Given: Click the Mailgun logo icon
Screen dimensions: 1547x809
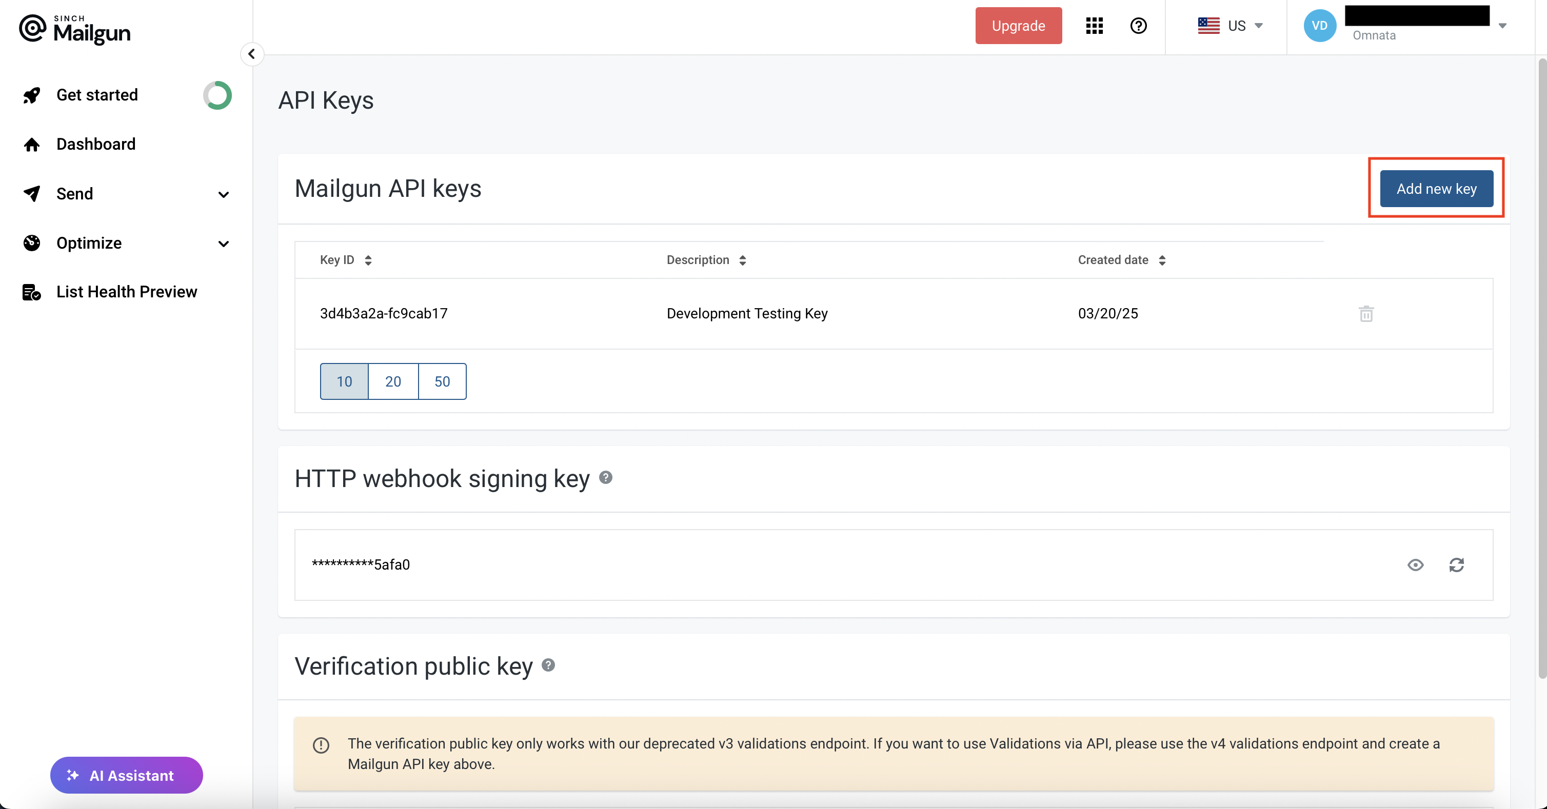Looking at the screenshot, I should (x=32, y=28).
